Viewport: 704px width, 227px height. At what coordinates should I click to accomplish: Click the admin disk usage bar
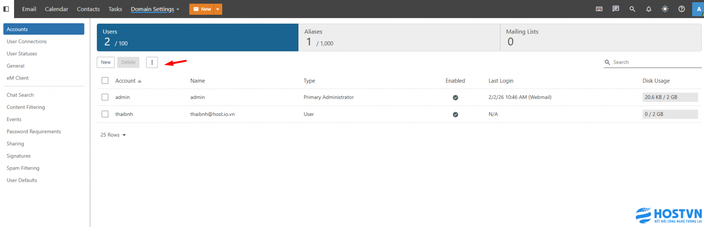[670, 97]
